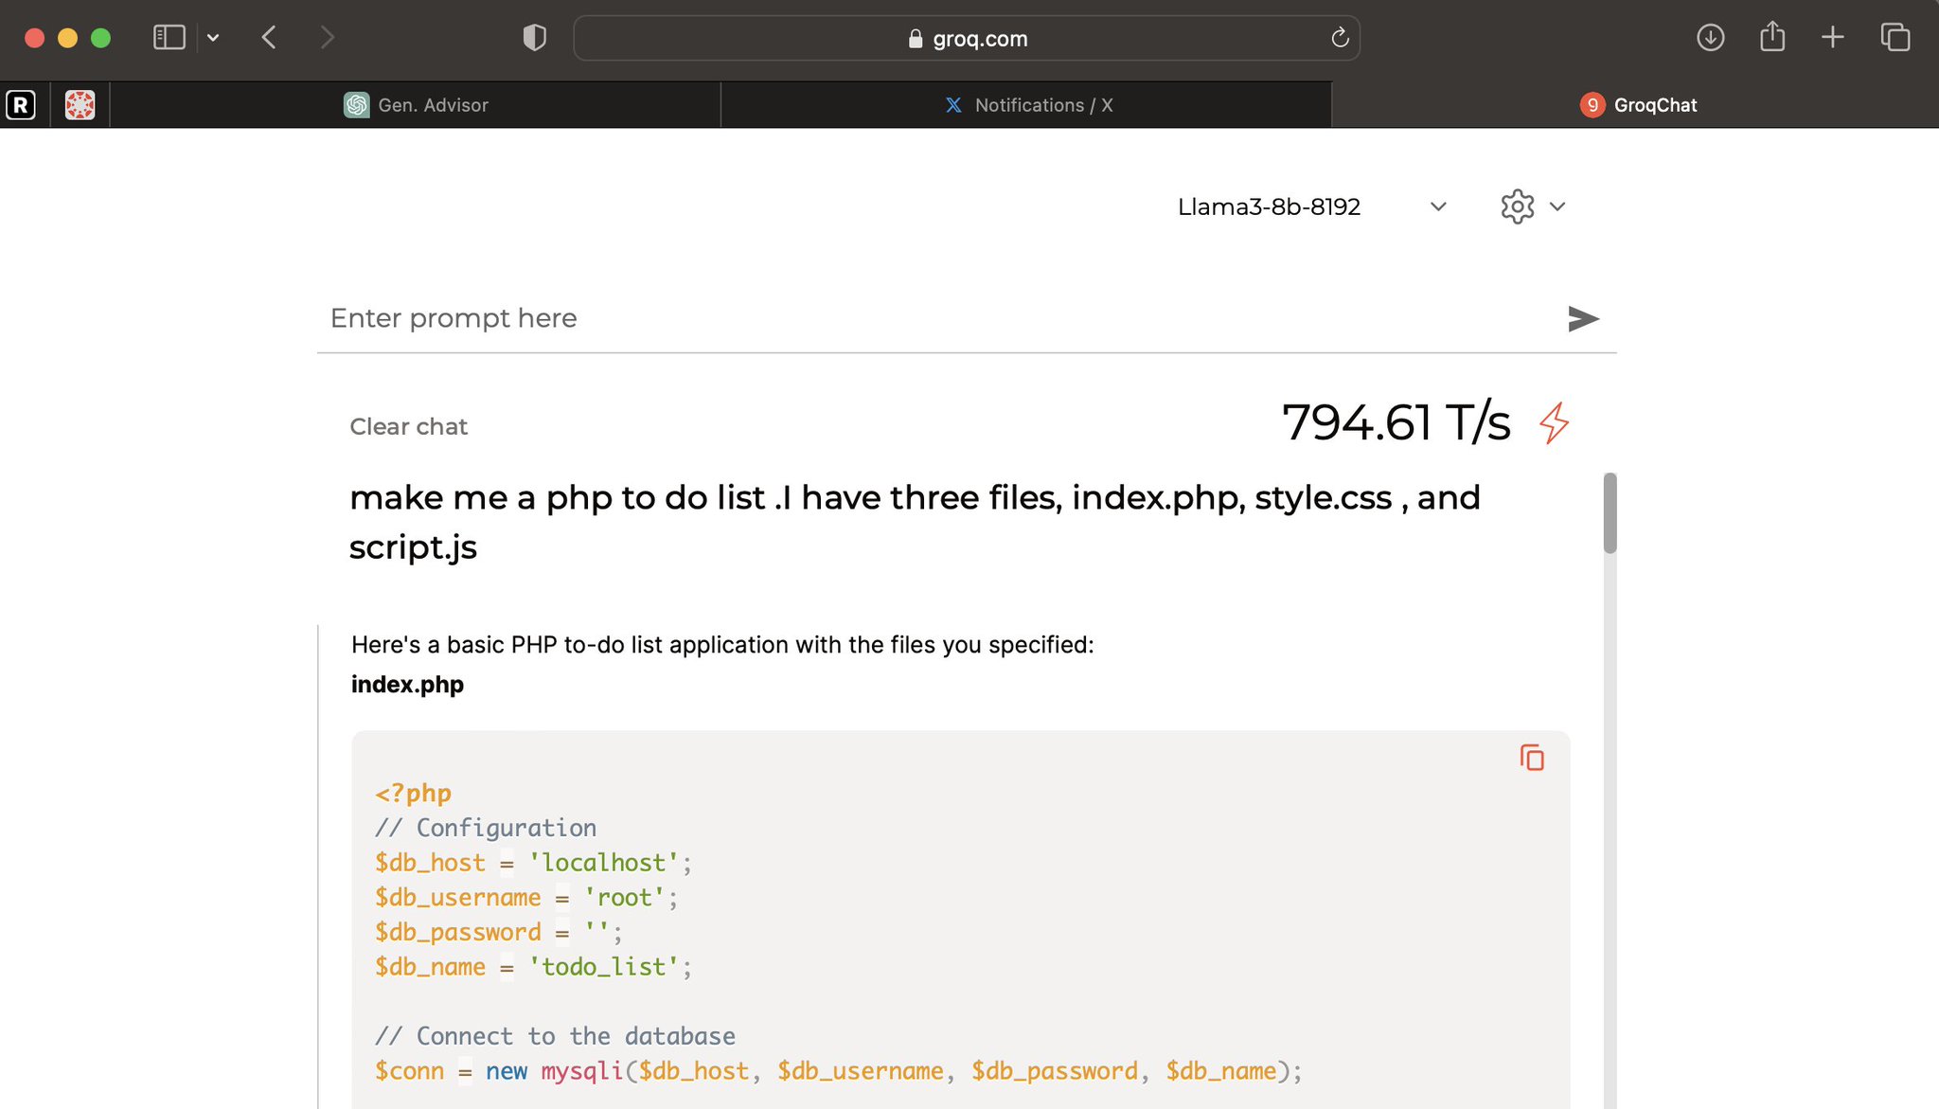The image size is (1939, 1109).
Task: Open a new tab with plus icon
Action: click(x=1833, y=38)
